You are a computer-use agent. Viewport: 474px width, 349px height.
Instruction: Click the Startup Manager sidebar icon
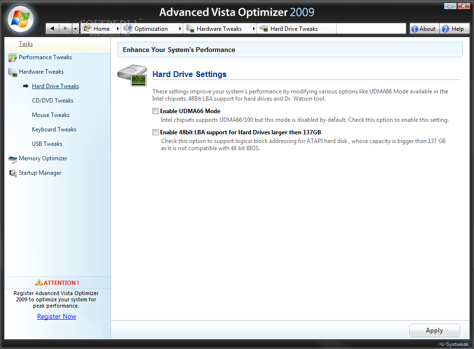(13, 173)
